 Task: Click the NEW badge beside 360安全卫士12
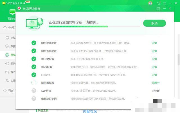(x=28, y=2)
